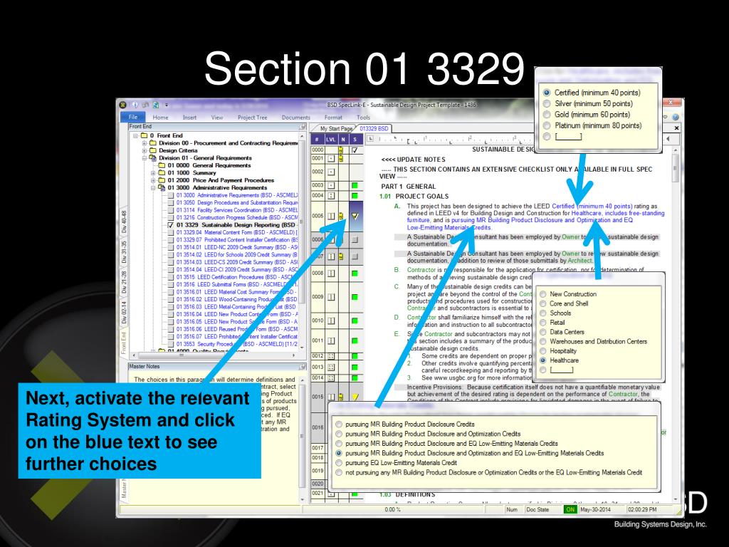Select Schools rating system radio

pyautogui.click(x=542, y=313)
